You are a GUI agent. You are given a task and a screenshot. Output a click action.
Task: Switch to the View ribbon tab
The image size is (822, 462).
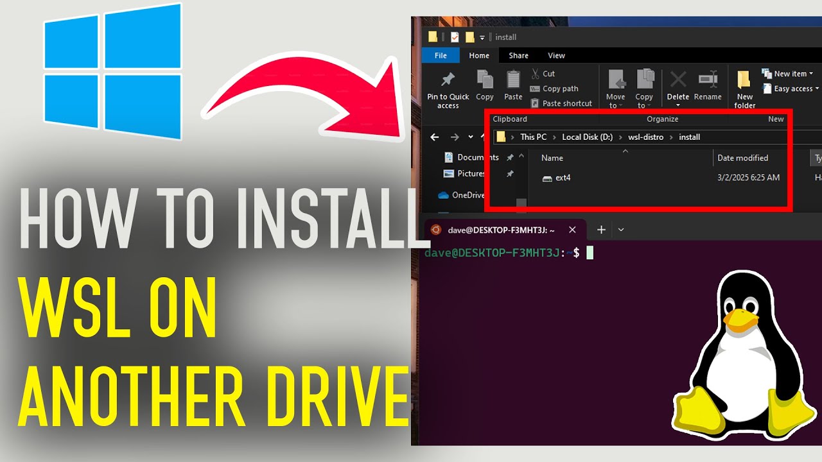(556, 56)
